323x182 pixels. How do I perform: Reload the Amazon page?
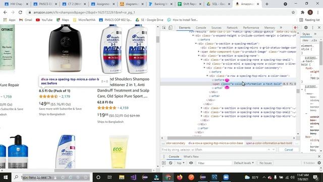(x=20, y=12)
